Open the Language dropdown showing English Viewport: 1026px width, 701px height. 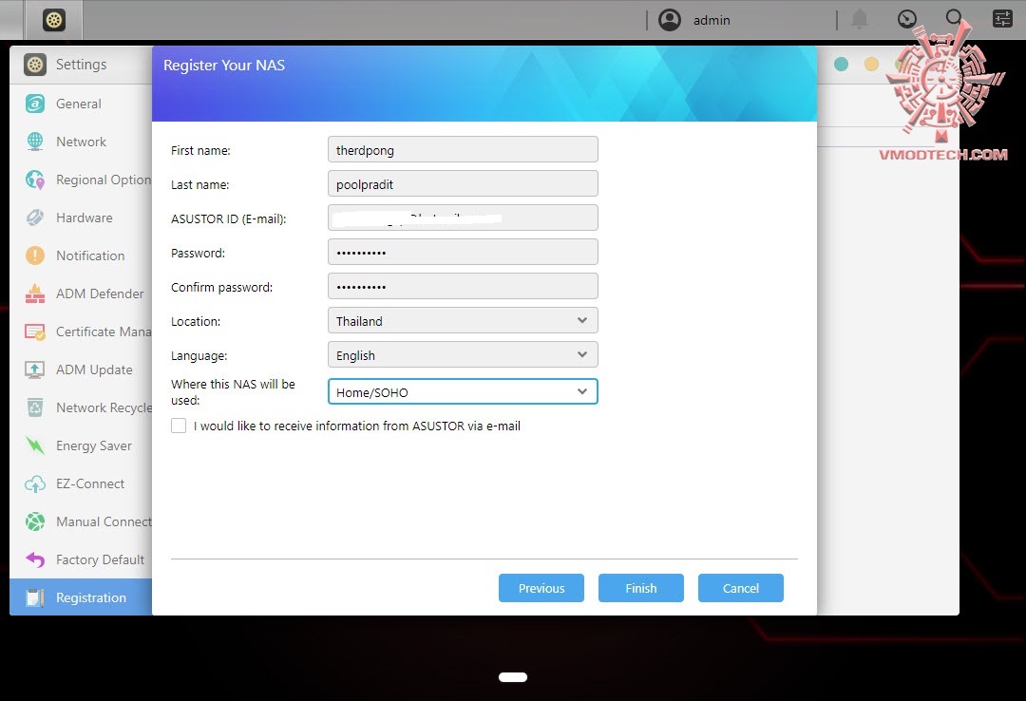point(463,354)
